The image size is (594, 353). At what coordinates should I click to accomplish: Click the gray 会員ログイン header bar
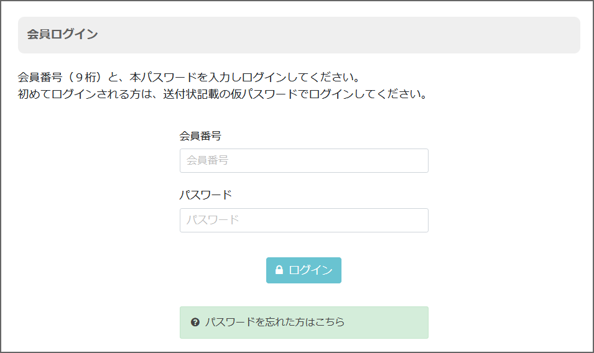299,35
